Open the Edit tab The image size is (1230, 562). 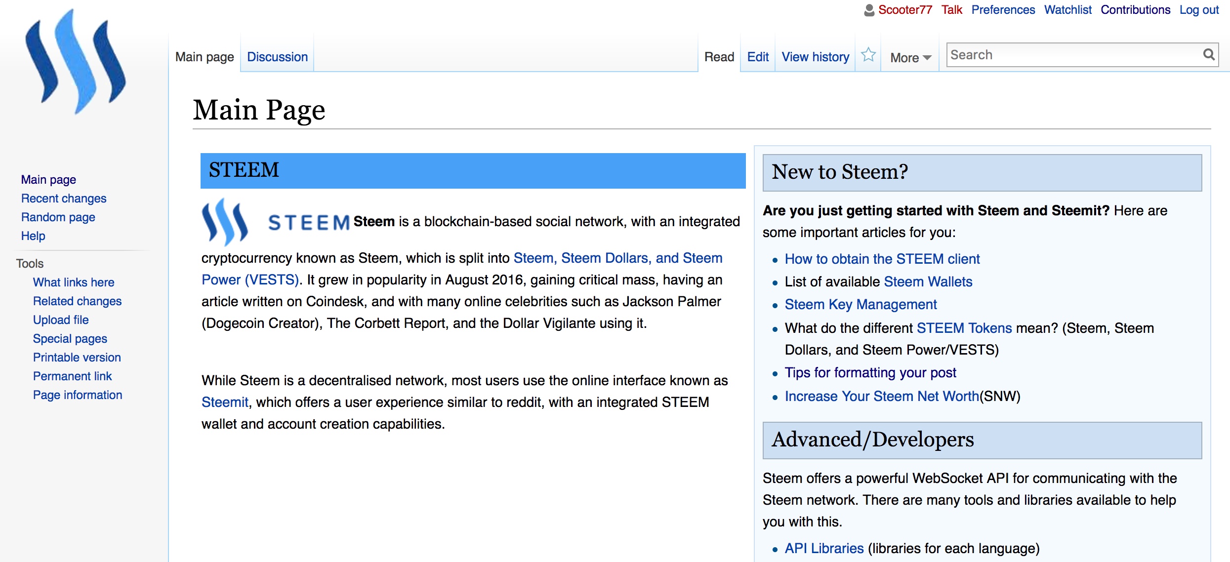(758, 57)
